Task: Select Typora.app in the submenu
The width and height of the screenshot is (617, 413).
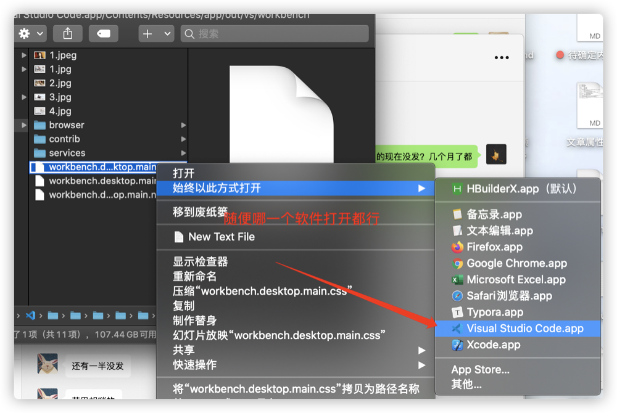Action: tap(518, 313)
